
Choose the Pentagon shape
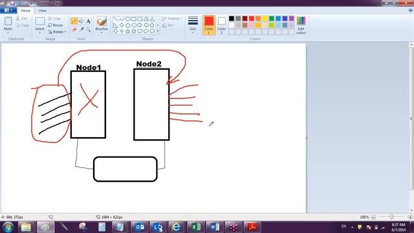(128, 25)
